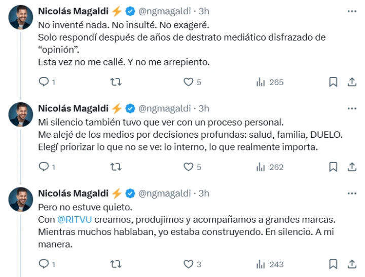The height and width of the screenshot is (277, 365).
Task: View analytics showing 265 views
Action: click(270, 82)
